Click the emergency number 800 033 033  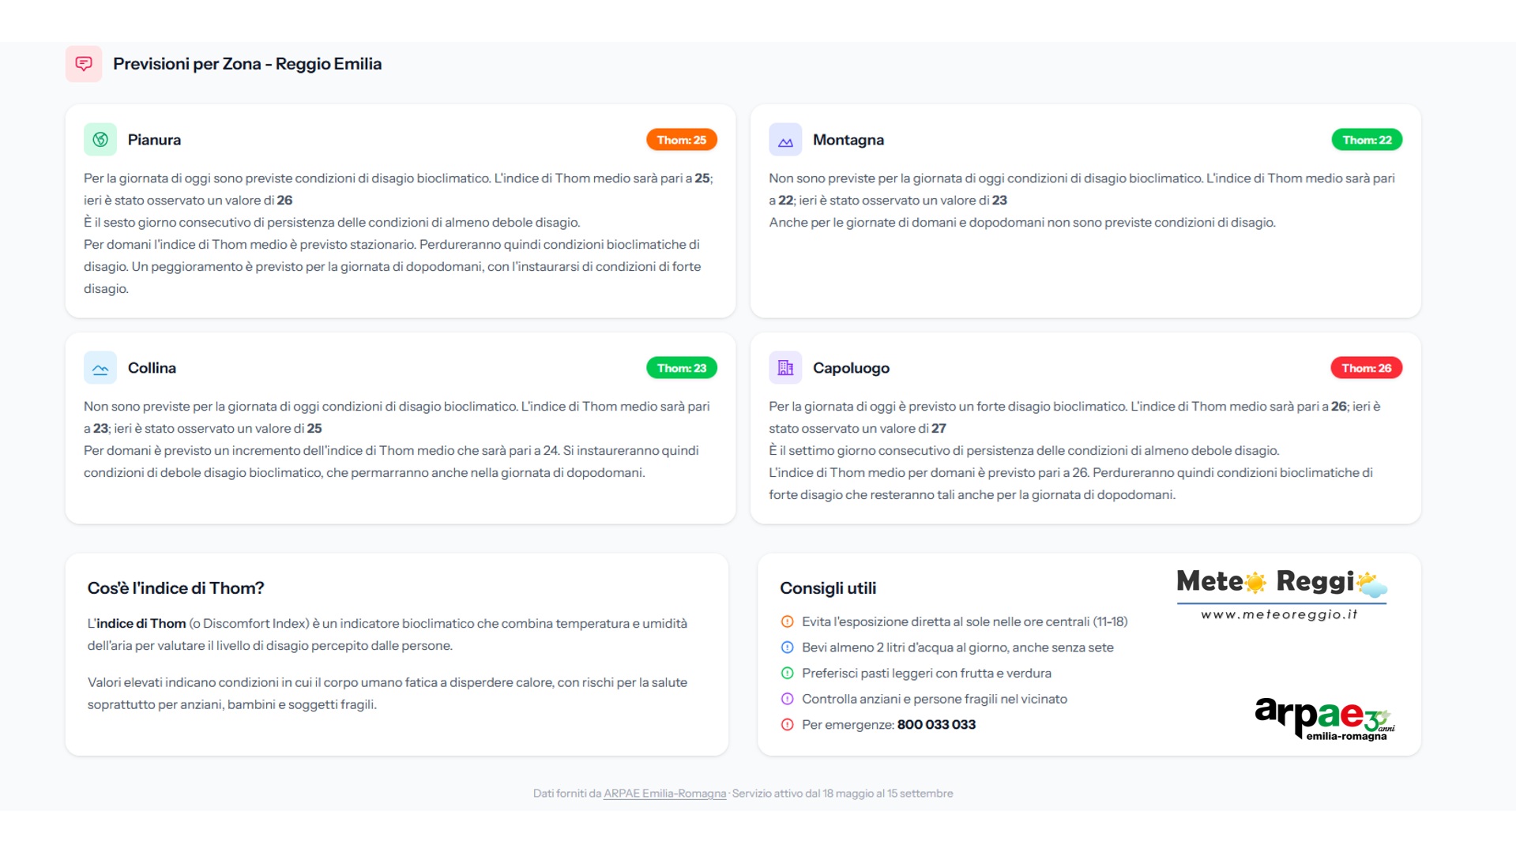pos(936,725)
